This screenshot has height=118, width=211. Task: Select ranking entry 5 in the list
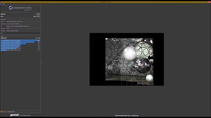tap(20, 47)
